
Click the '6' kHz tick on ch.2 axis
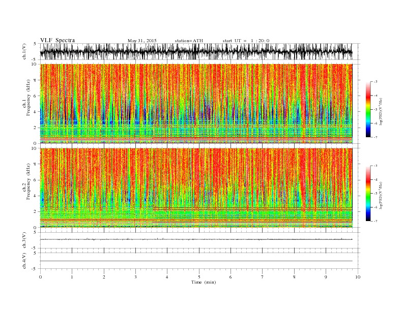(x=35, y=180)
